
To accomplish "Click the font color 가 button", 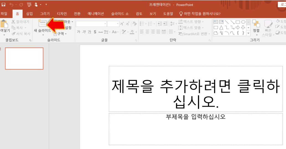I will pyautogui.click(x=132, y=32).
